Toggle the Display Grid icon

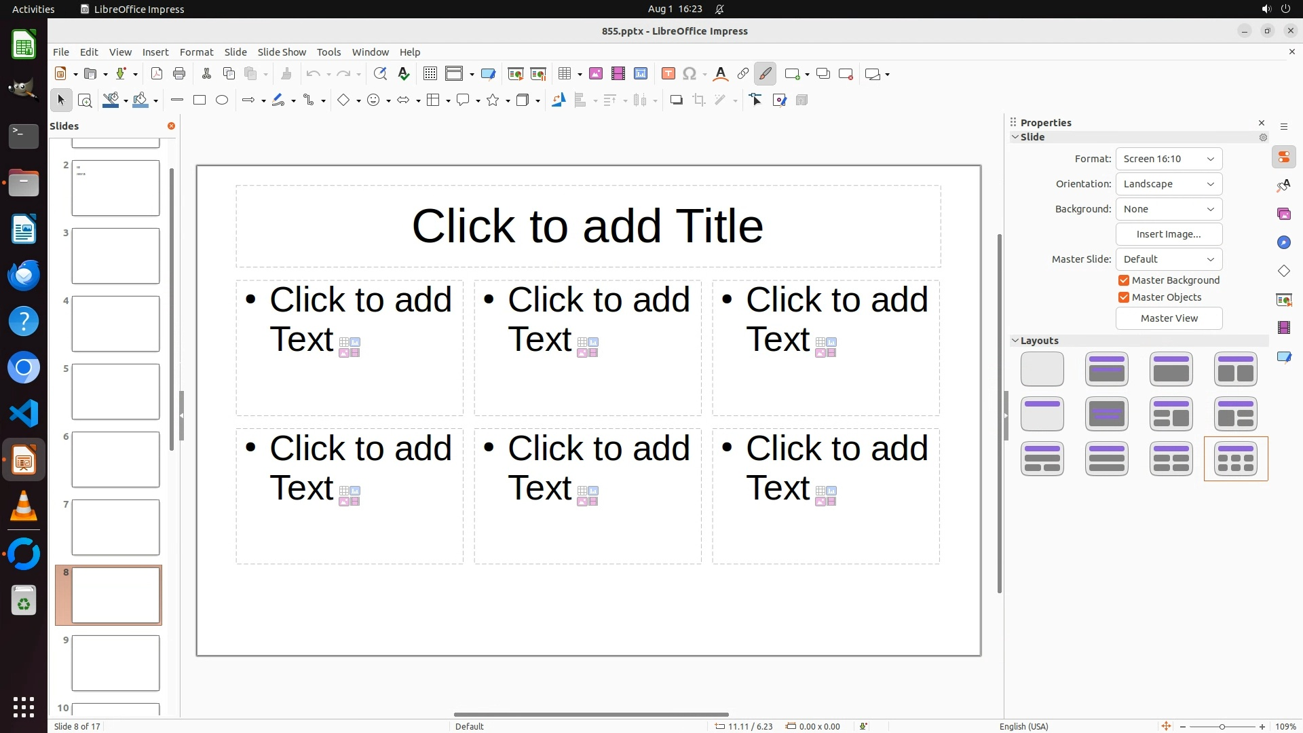tap(430, 74)
